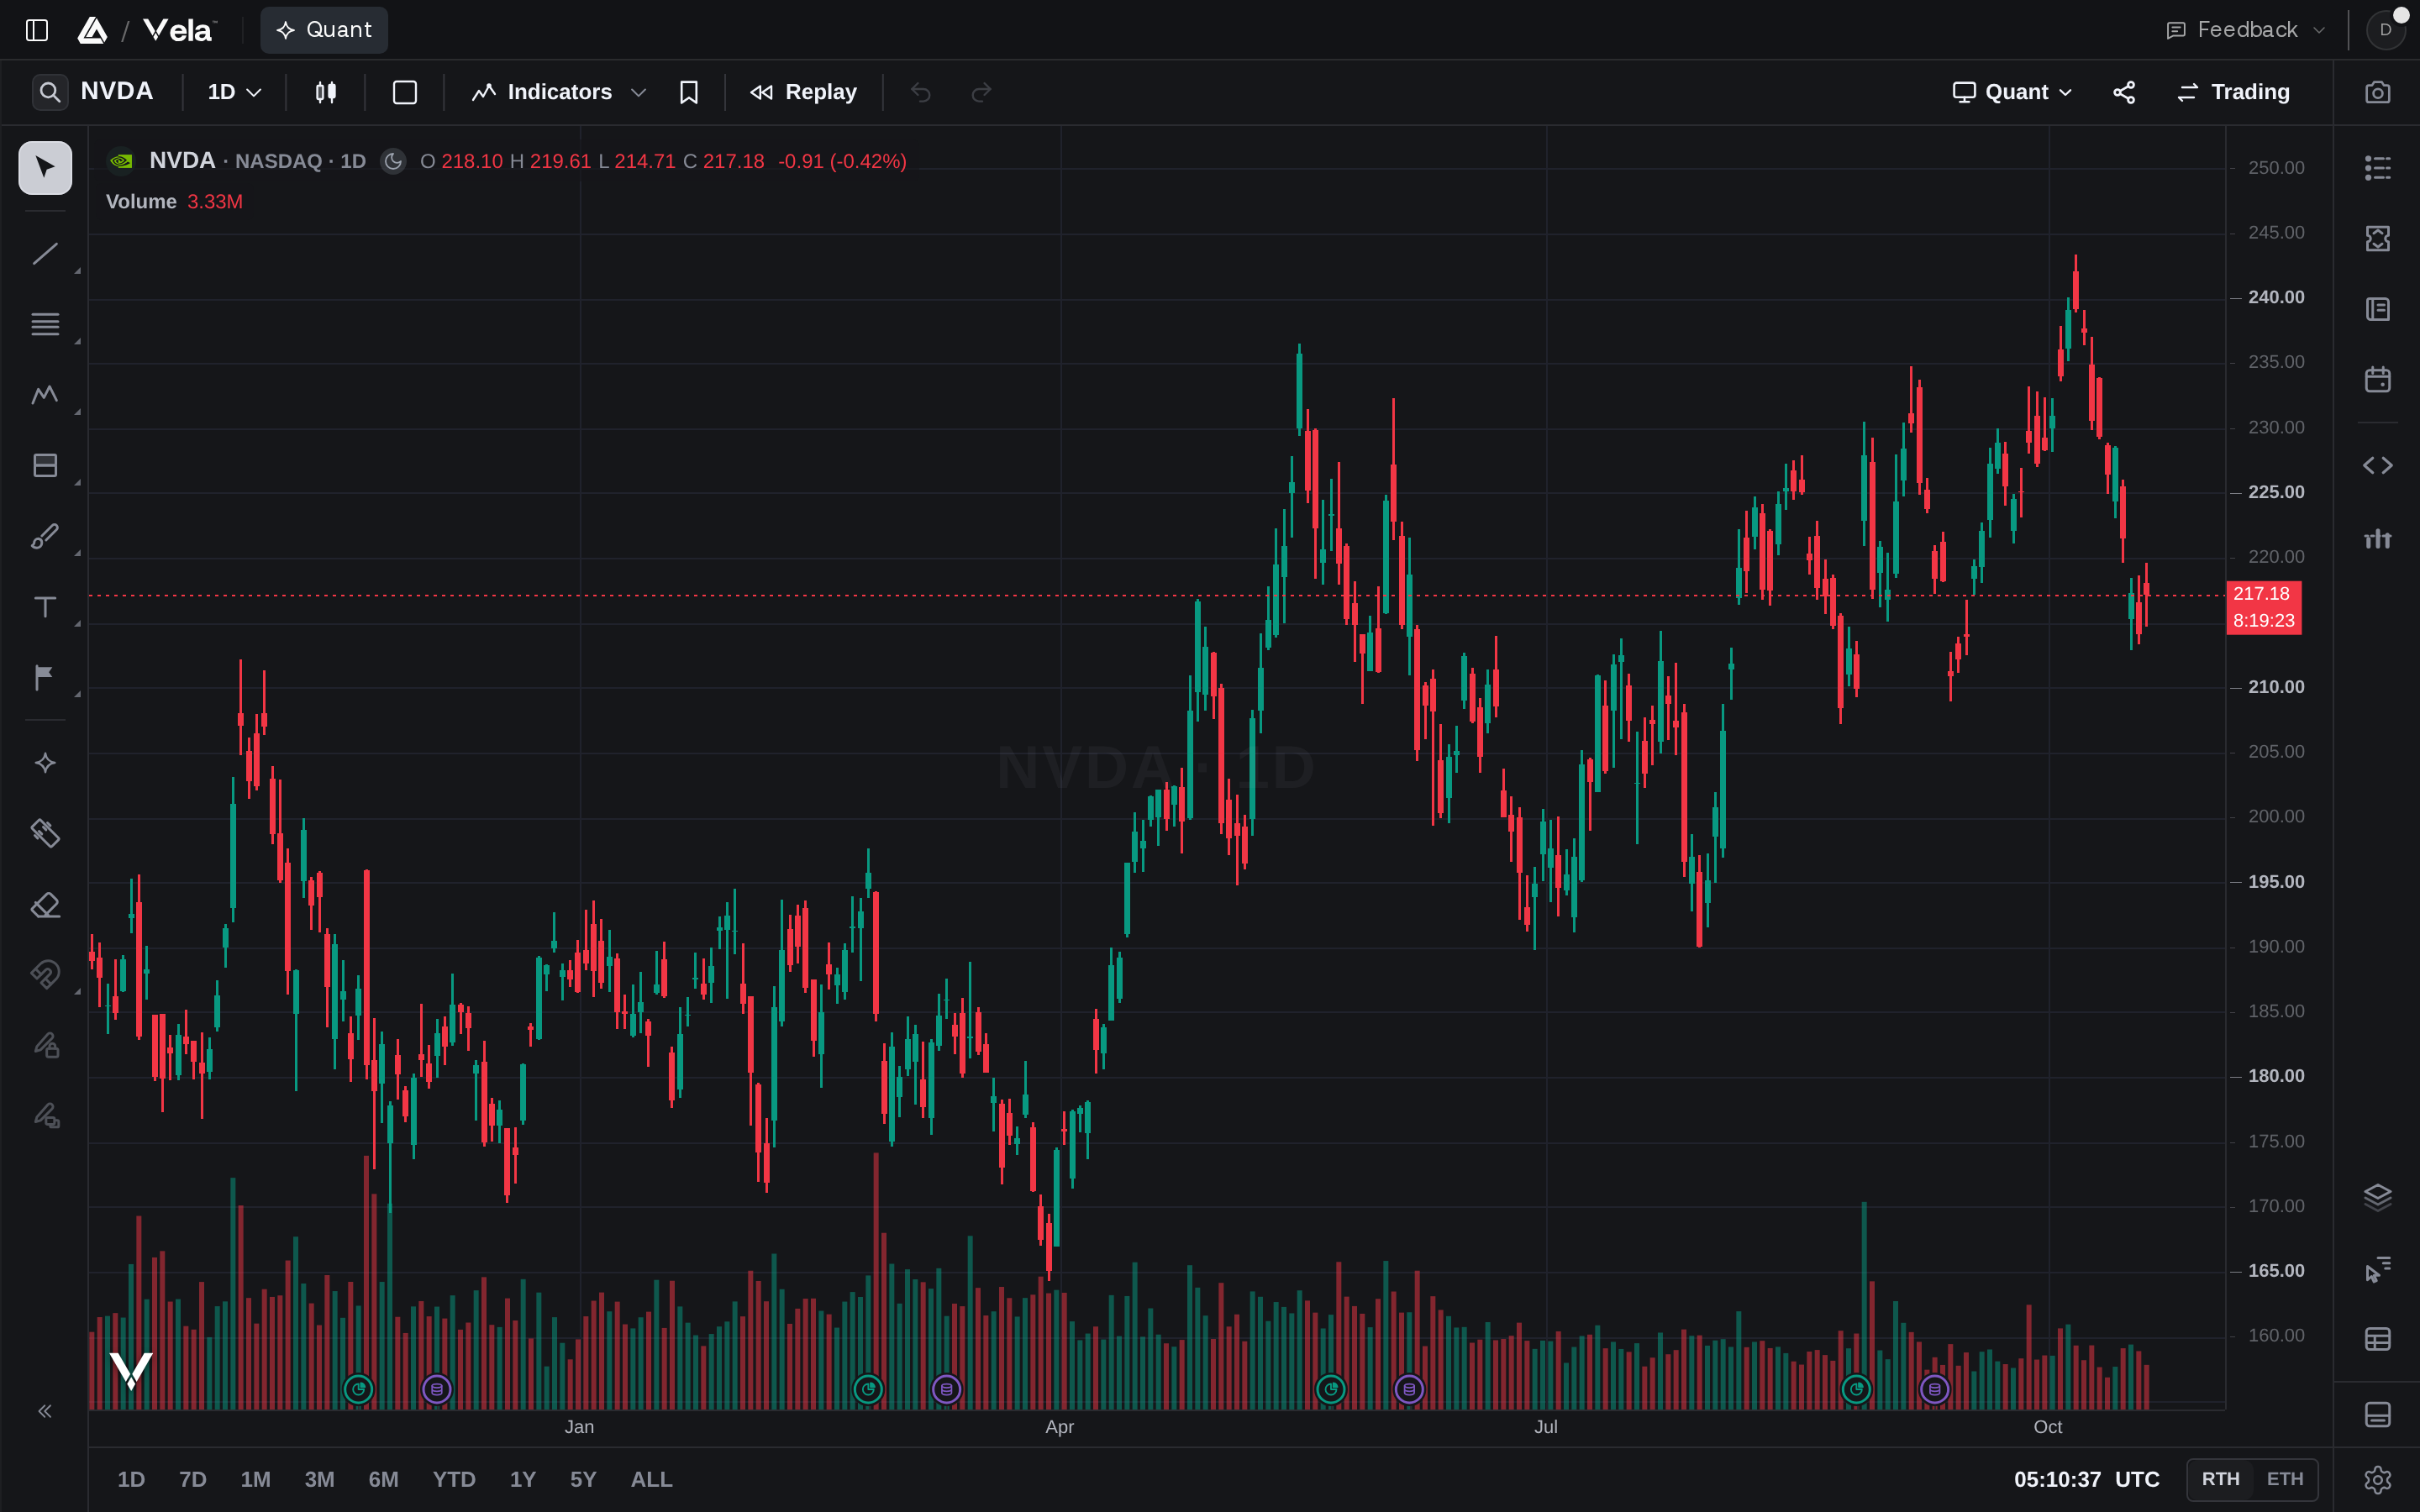Select the eraser tool
Screen dimensions: 2420x1512
(45, 905)
